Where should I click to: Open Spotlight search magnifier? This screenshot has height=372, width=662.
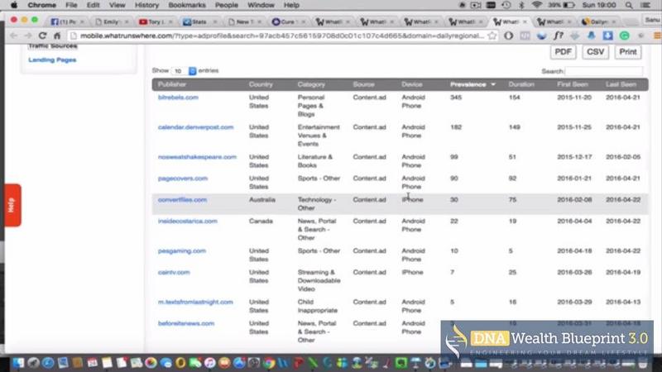(x=629, y=5)
